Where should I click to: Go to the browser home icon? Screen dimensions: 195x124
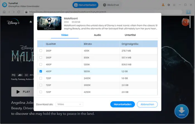coord(4,12)
